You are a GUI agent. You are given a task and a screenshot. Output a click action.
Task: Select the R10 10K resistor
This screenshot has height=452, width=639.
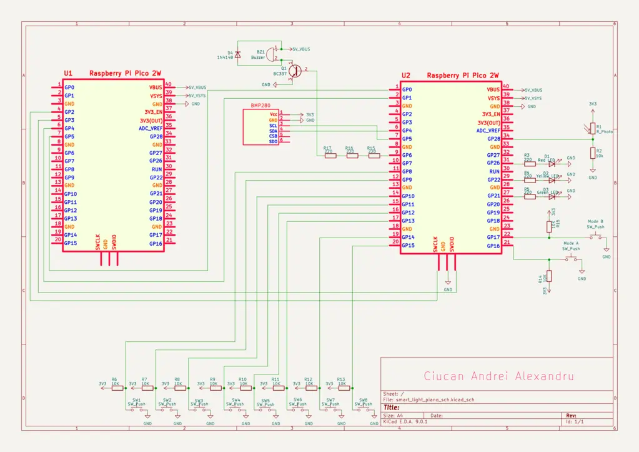point(245,388)
